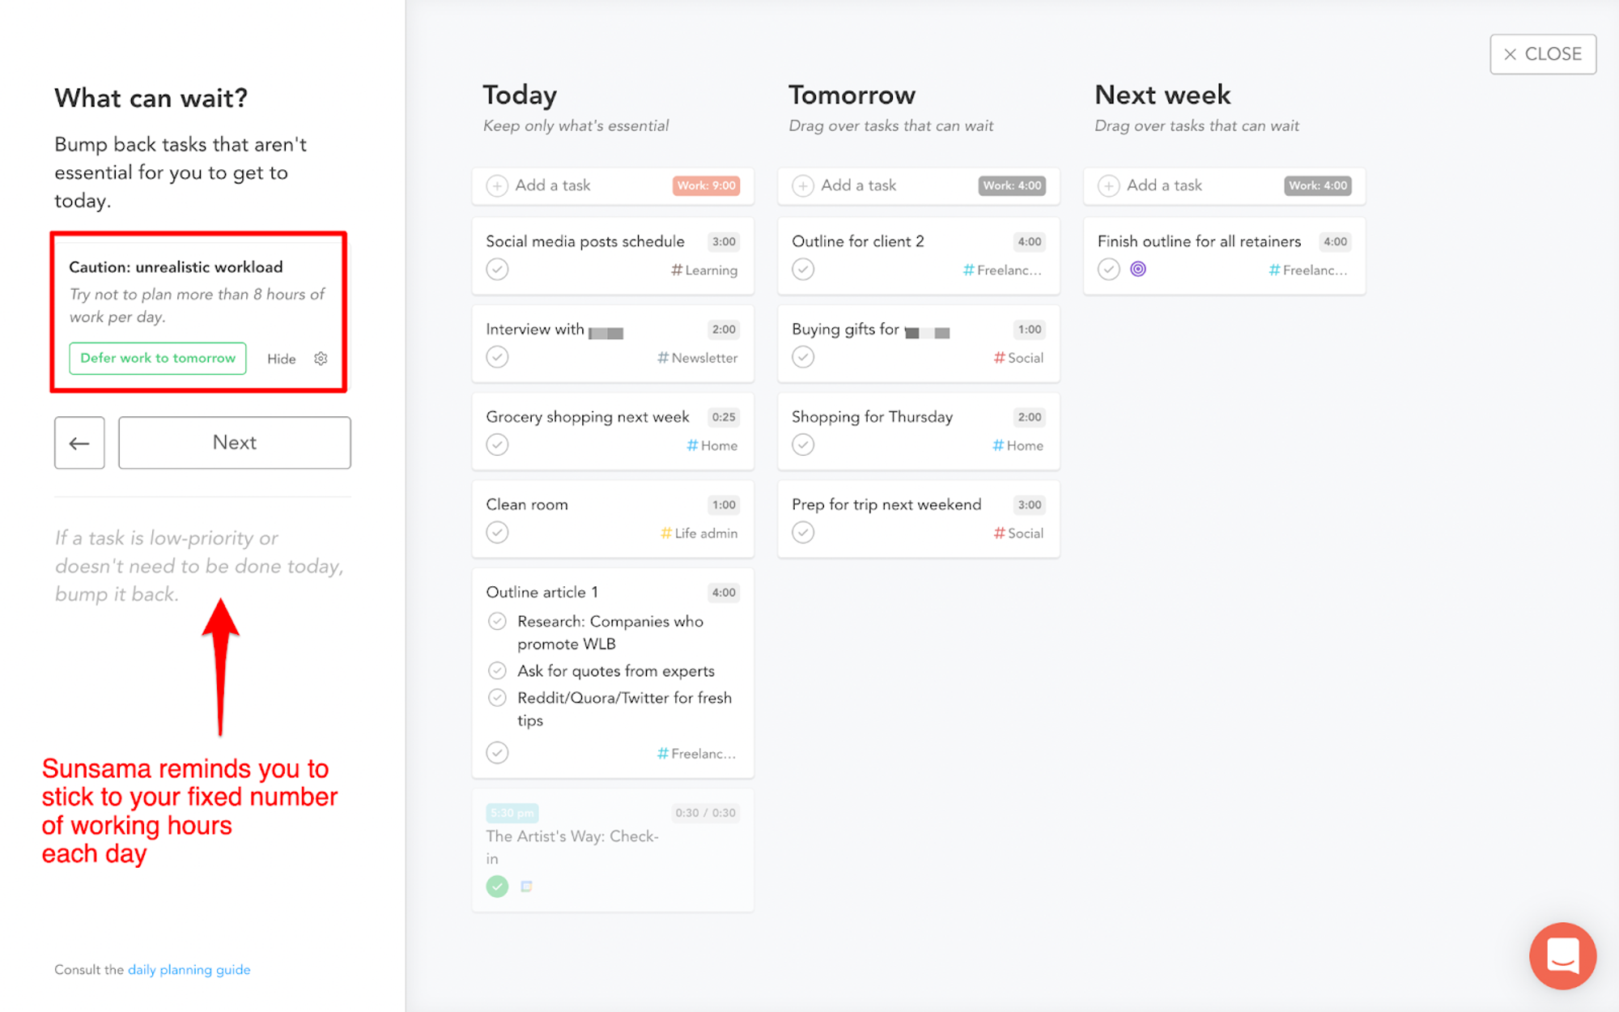Open the #Learning channel tag on Social media task
Viewport: 1619px width, 1012px height.
point(704,270)
